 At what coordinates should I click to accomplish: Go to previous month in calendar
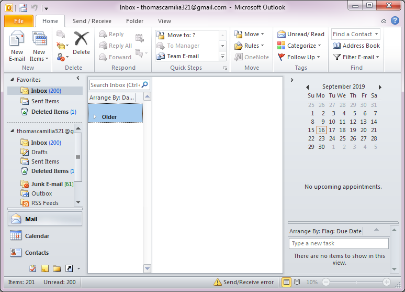(307, 87)
